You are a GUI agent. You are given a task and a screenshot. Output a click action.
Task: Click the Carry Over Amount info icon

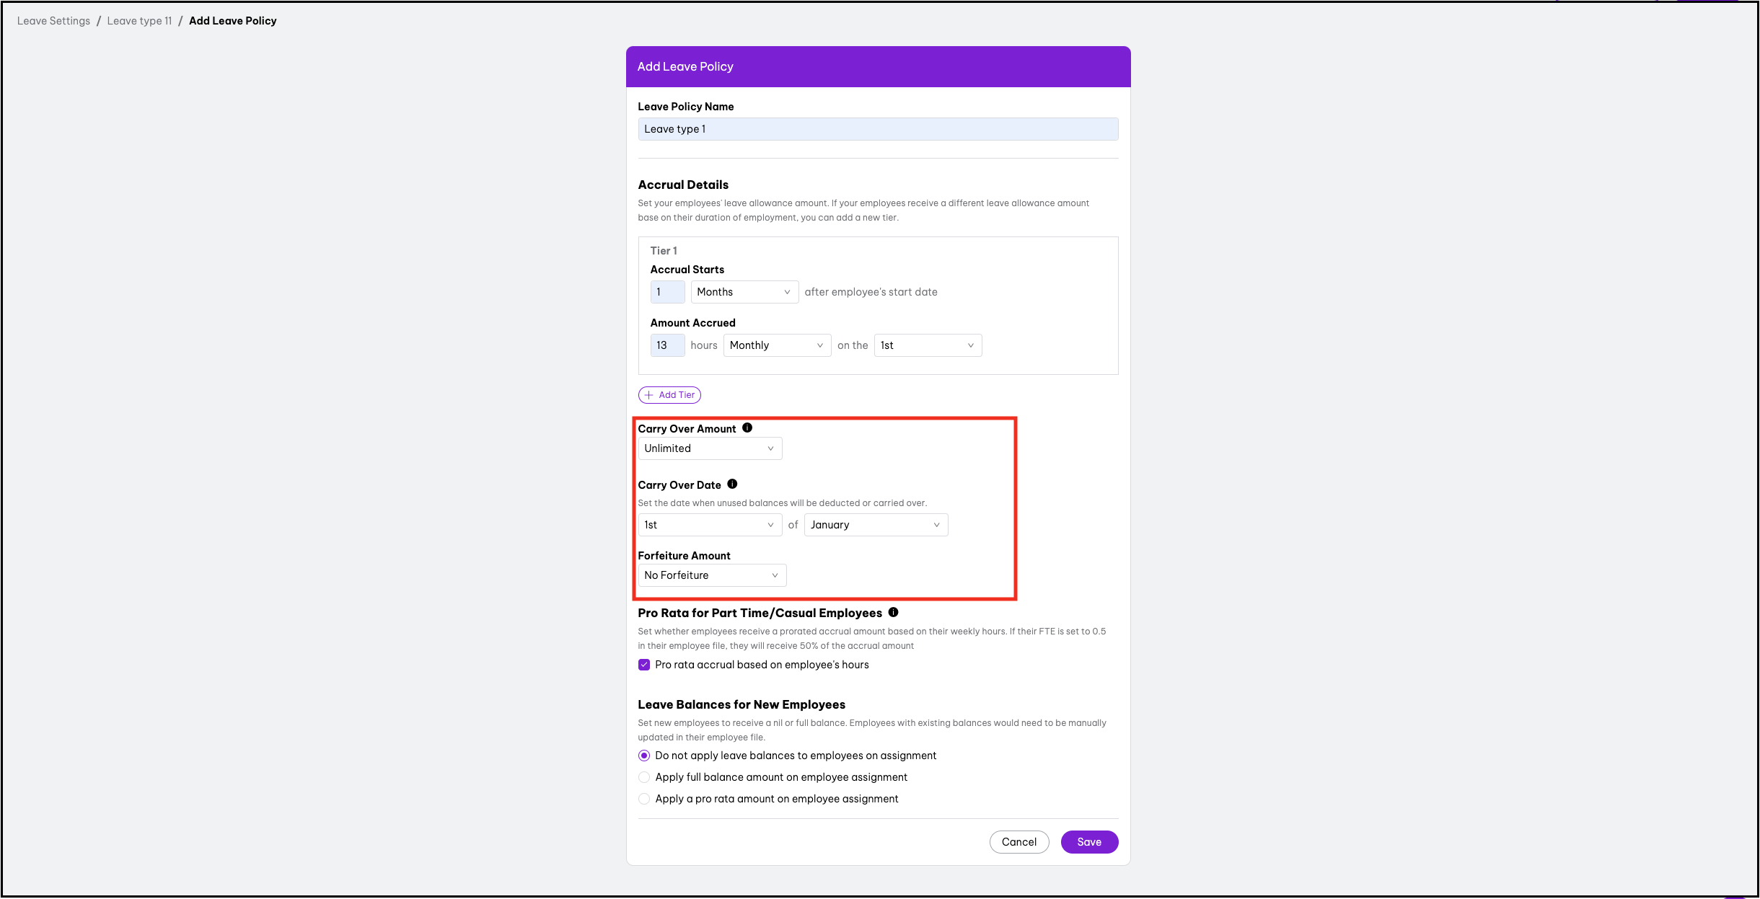(747, 428)
